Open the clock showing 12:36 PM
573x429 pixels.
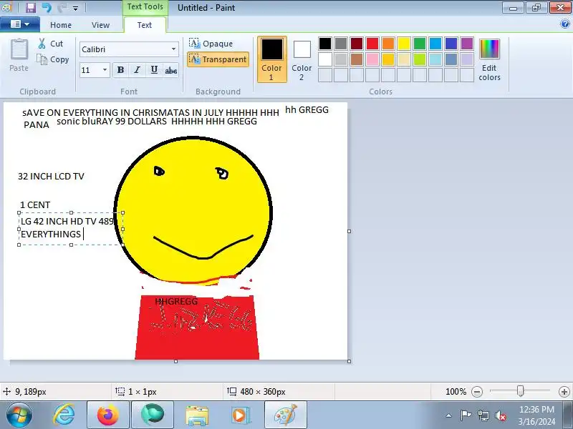click(x=536, y=415)
